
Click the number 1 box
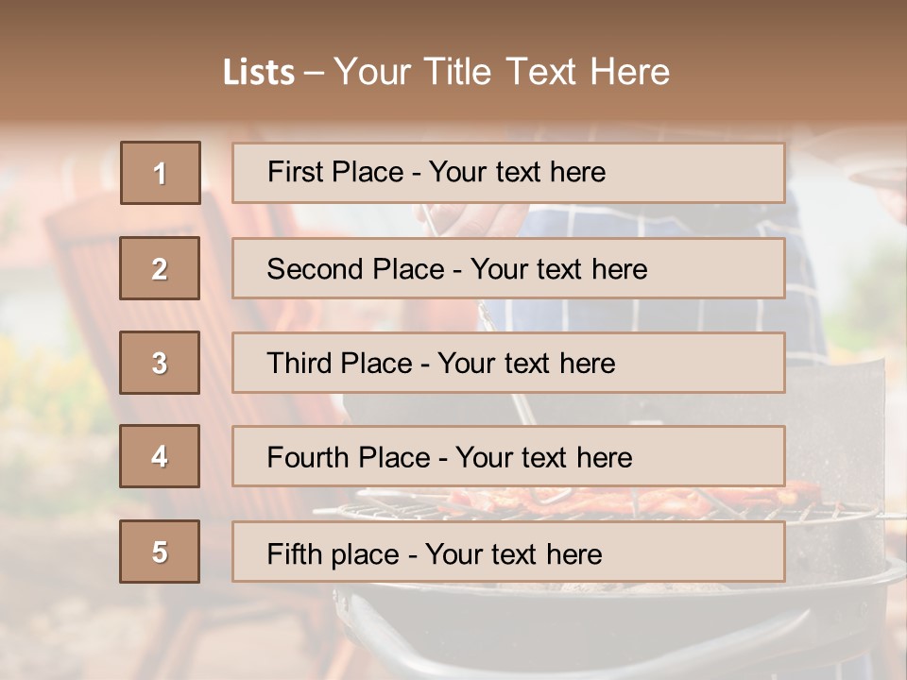pos(160,173)
